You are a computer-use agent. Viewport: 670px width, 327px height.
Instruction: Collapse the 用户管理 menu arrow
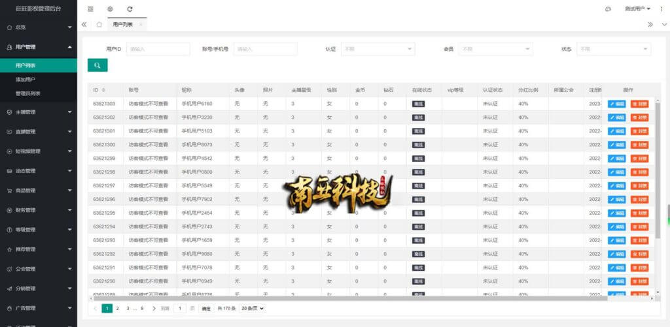click(69, 47)
